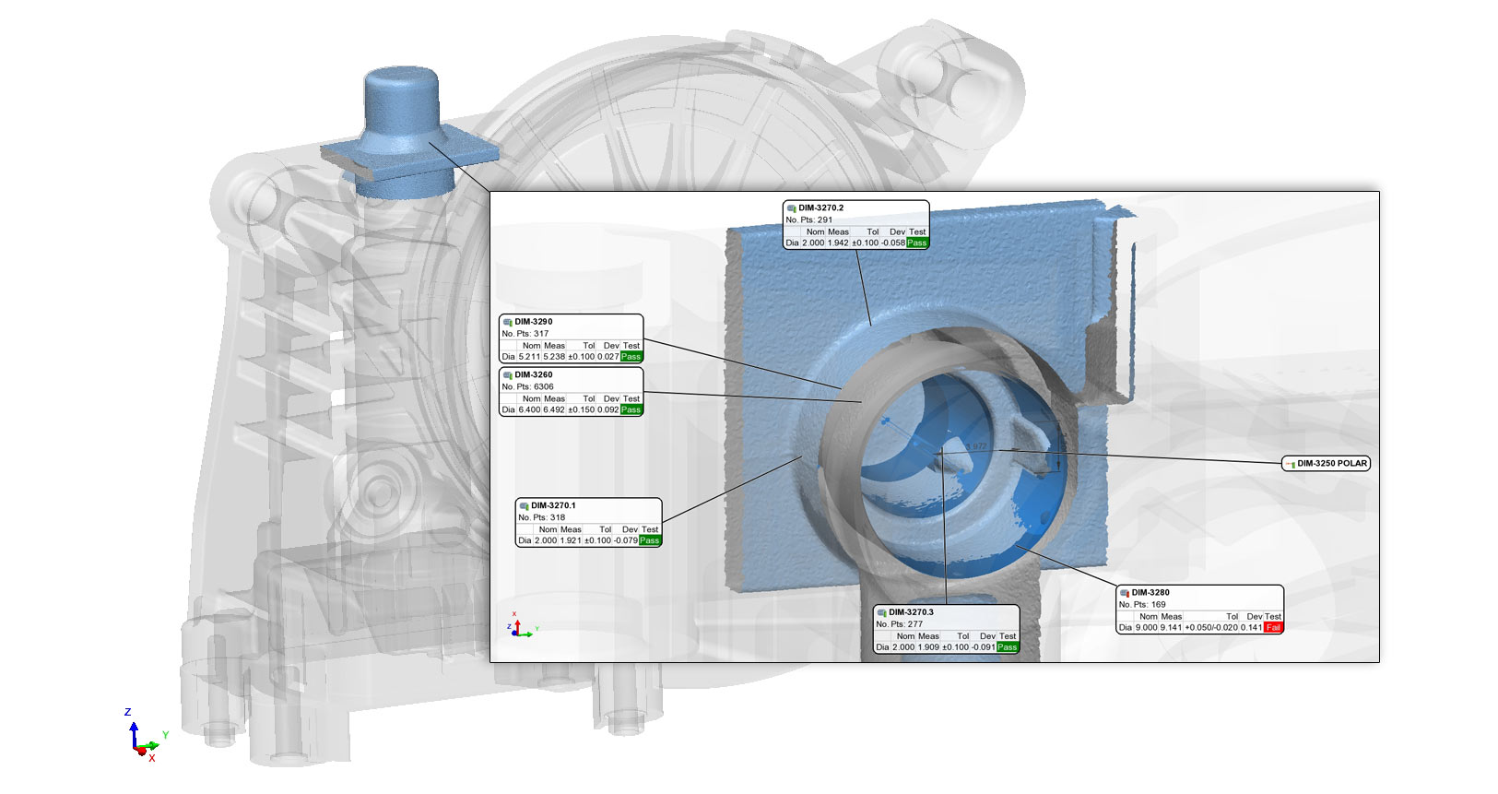This screenshot has height=794, width=1498.
Task: Click the 3.972 dimension in inset view
Action: [976, 446]
